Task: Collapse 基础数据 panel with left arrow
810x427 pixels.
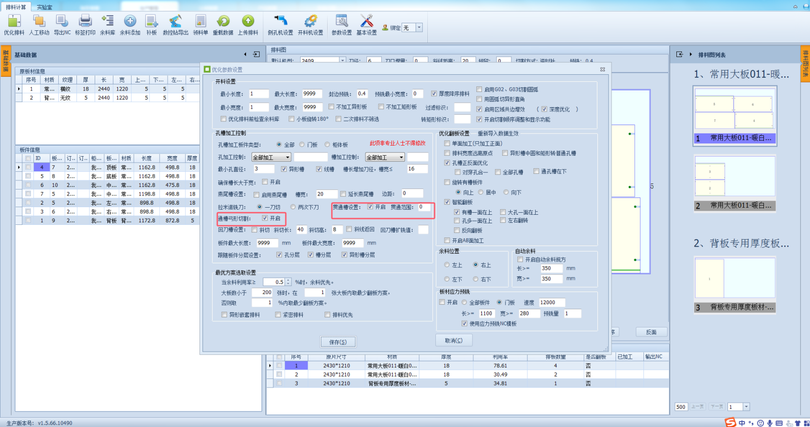Action: point(245,54)
